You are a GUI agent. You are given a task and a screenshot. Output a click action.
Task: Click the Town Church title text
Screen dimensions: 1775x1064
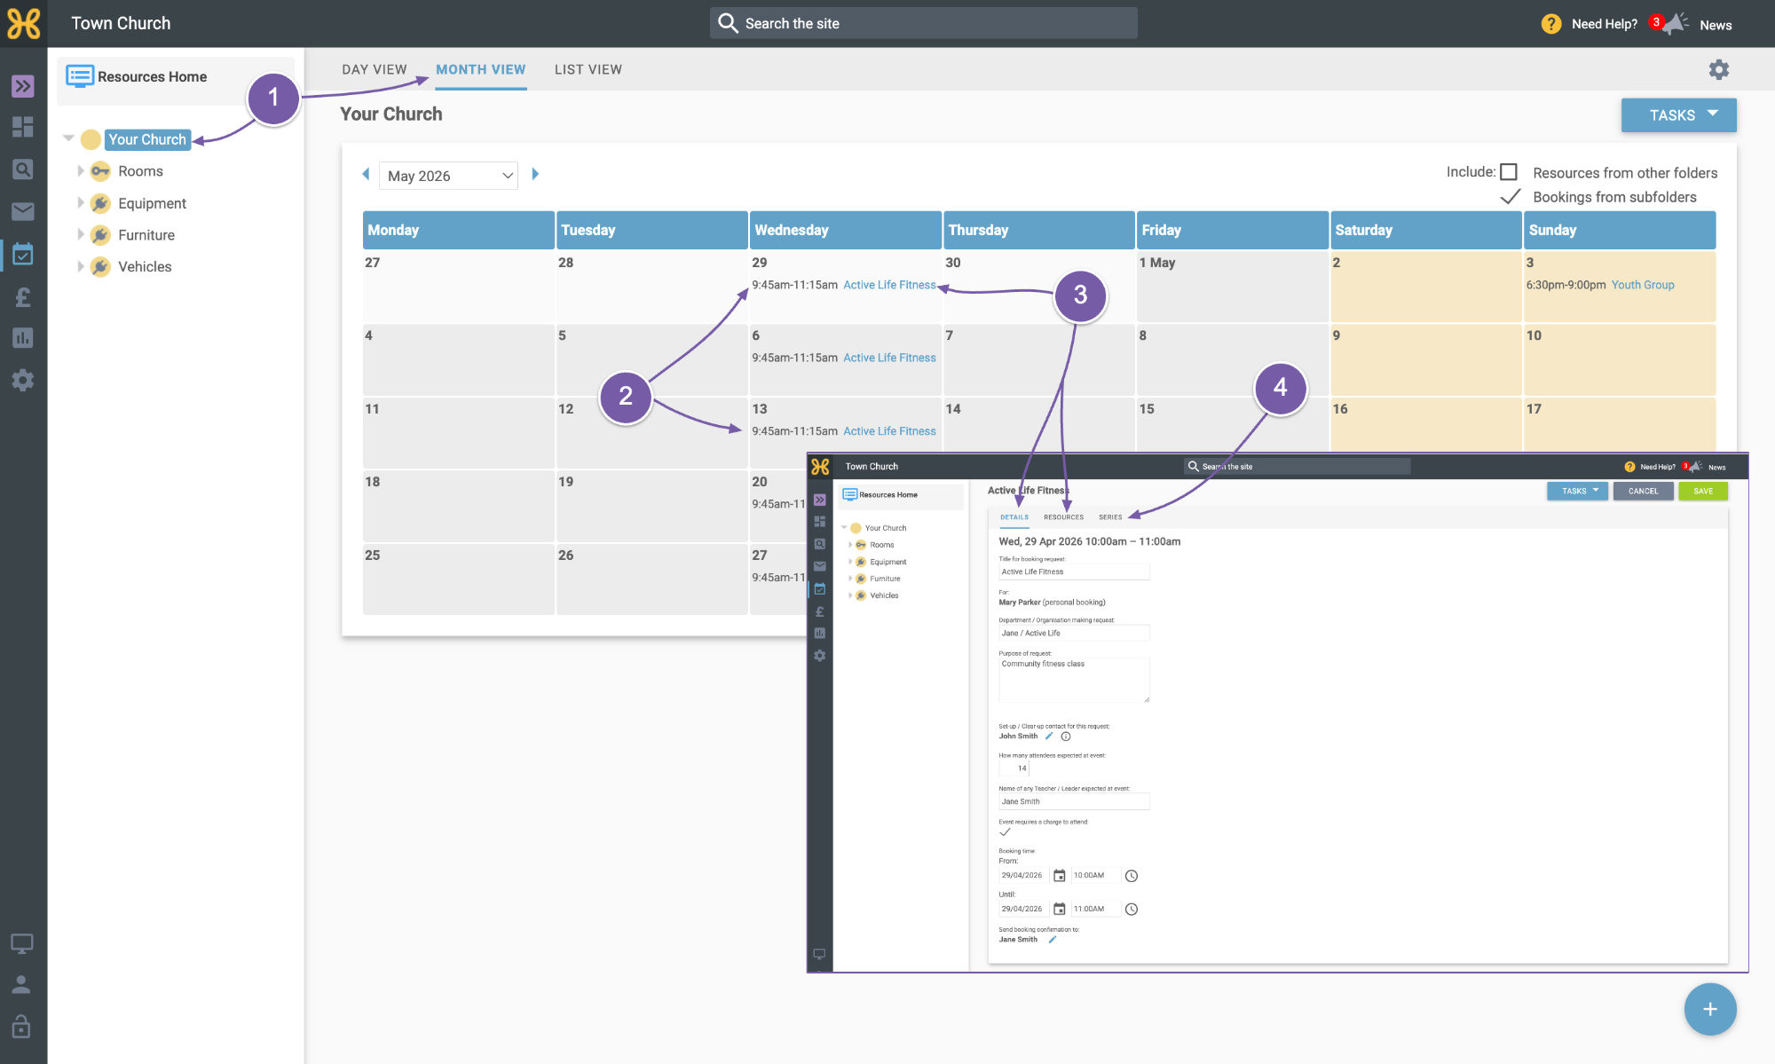(x=121, y=24)
